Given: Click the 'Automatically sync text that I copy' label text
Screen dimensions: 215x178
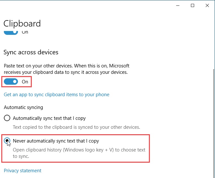Looking at the screenshot, I should 49,118.
